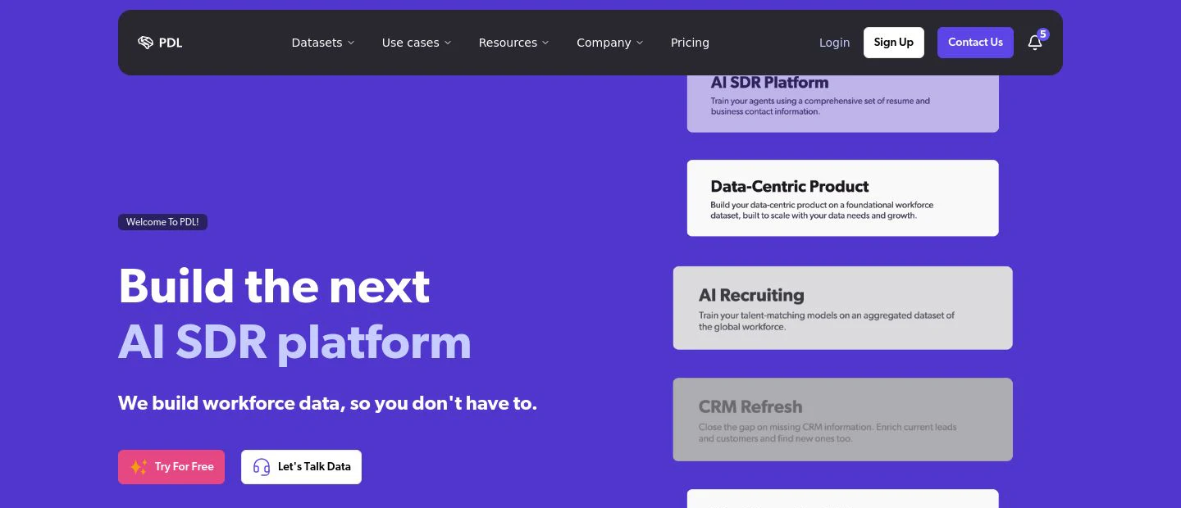Image resolution: width=1181 pixels, height=508 pixels.
Task: Click the Let's Talk Data button
Action: click(301, 467)
